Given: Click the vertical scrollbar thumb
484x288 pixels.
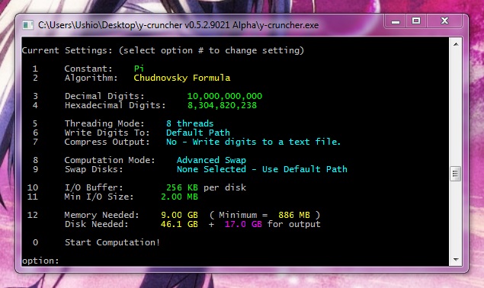Looking at the screenshot, I should [456, 174].
